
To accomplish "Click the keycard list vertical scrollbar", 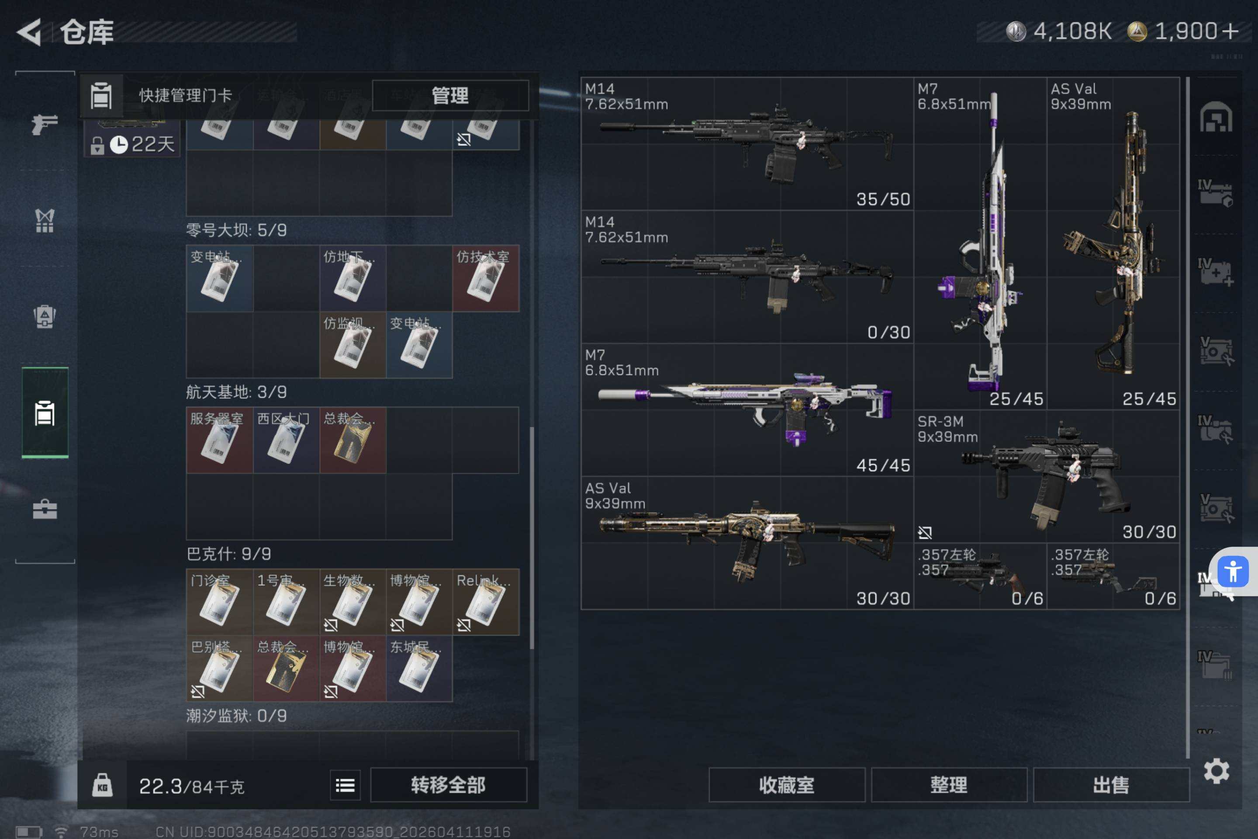I will 532,538.
